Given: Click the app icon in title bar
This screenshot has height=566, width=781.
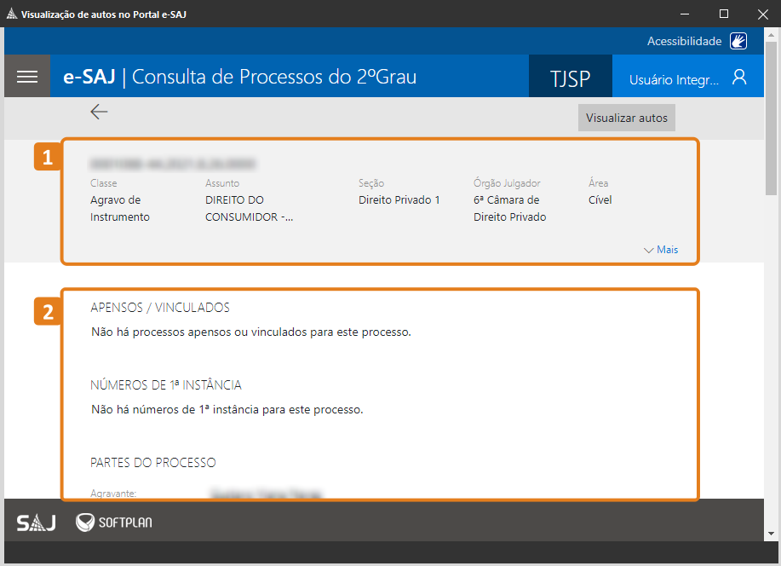Looking at the screenshot, I should [x=11, y=14].
